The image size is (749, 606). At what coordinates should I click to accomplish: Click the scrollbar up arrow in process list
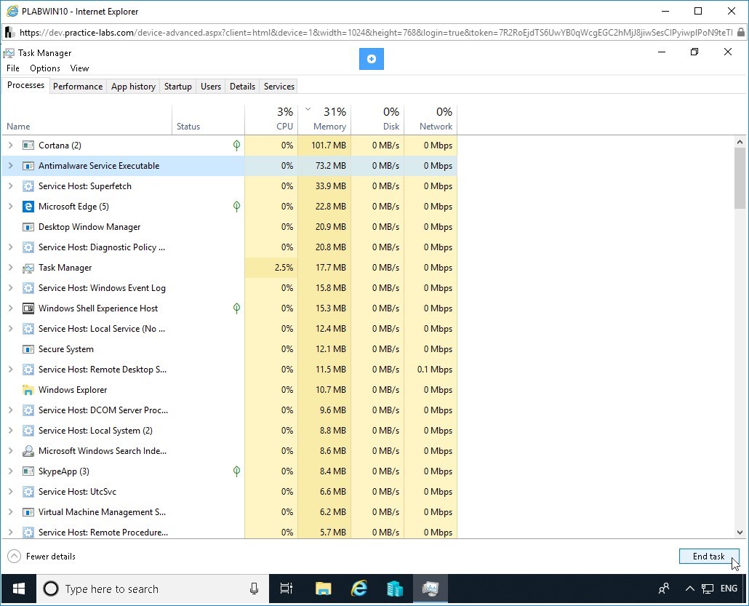(x=740, y=142)
